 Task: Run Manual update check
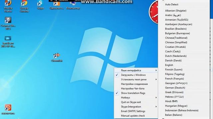tap(136, 116)
